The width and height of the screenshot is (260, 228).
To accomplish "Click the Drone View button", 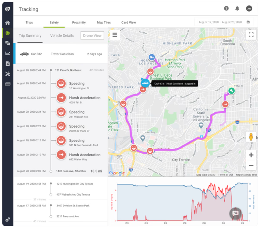I will 92,36.
